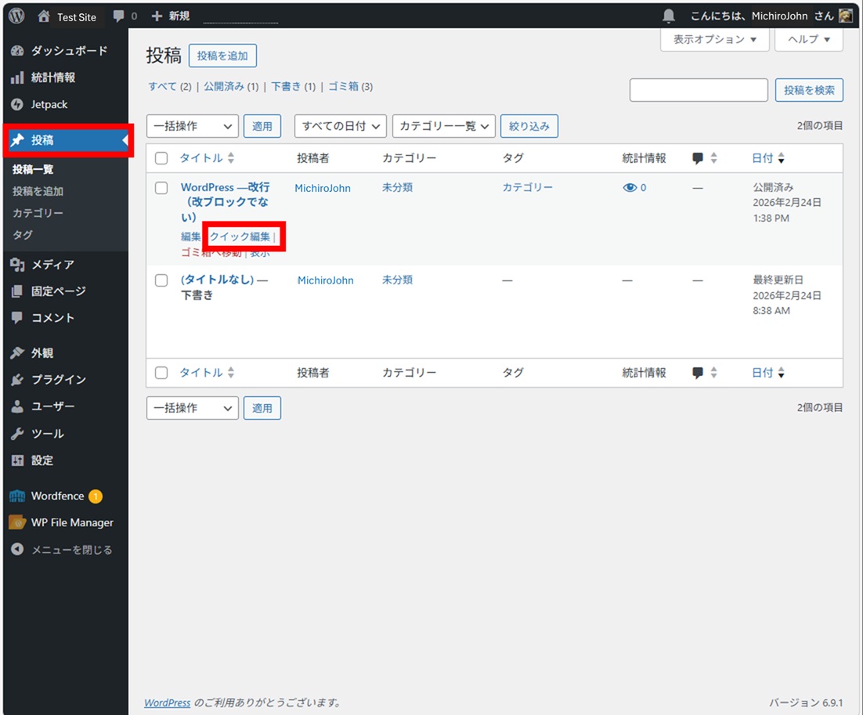Tick the checkbox for the WordPress 改行 post
Image resolution: width=863 pixels, height=715 pixels.
pyautogui.click(x=161, y=188)
